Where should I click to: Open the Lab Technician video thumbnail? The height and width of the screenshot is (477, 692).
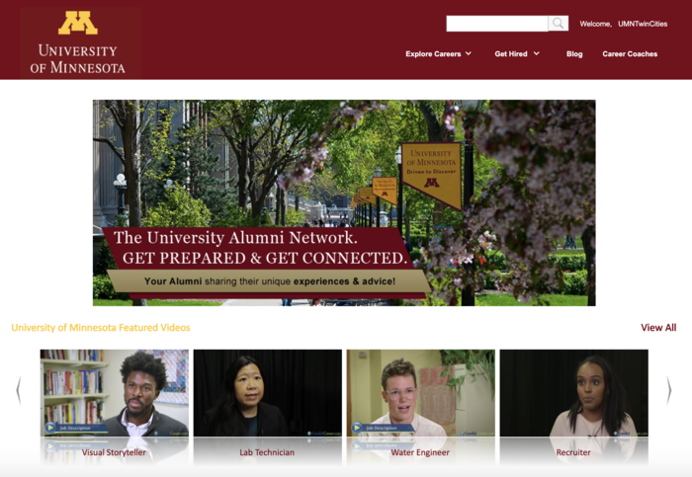coord(268,393)
